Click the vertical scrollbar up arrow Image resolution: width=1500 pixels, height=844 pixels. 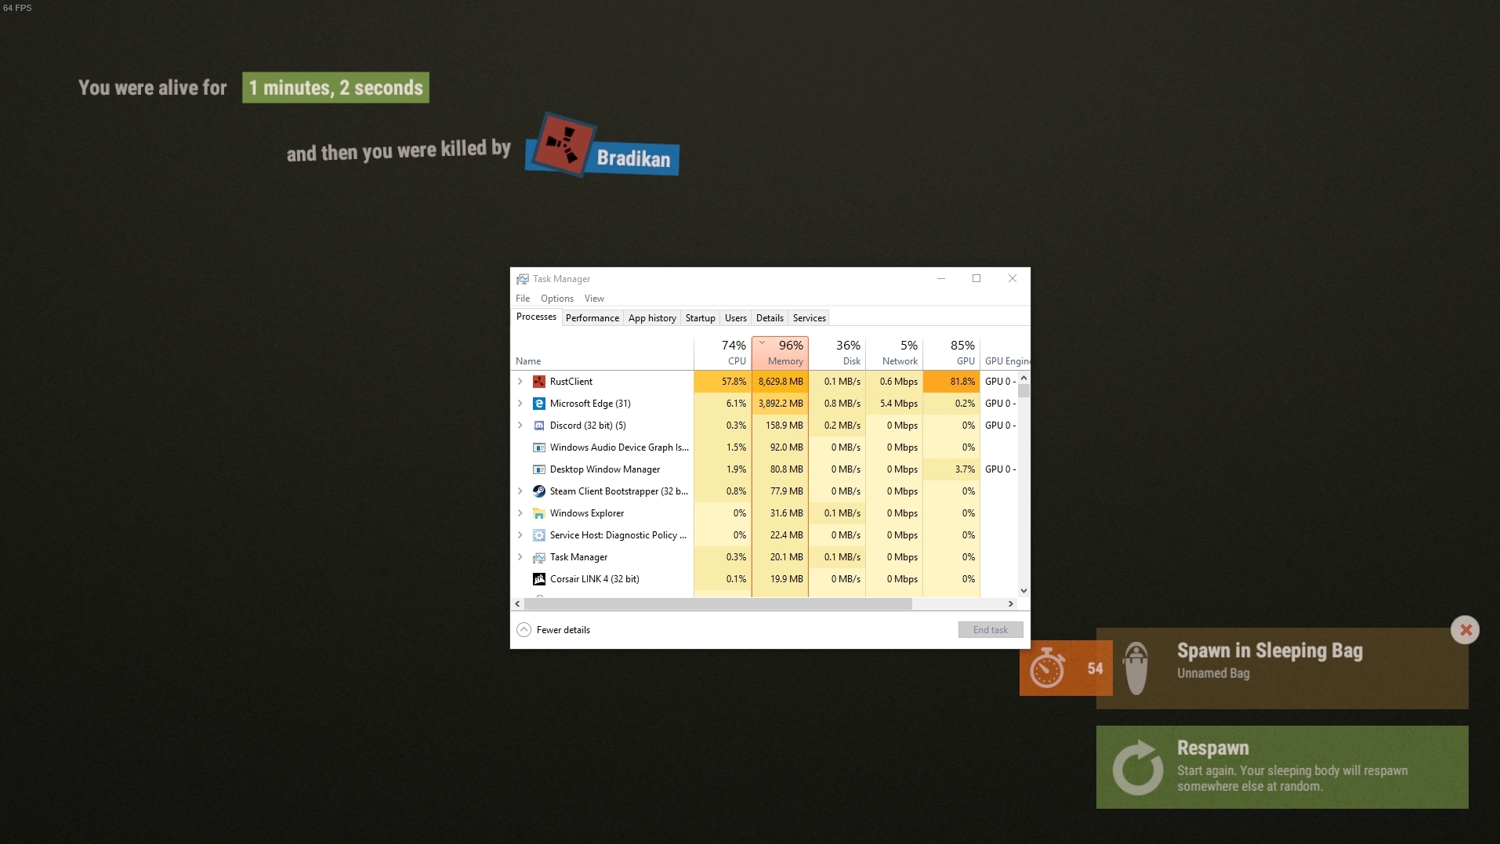1024,378
